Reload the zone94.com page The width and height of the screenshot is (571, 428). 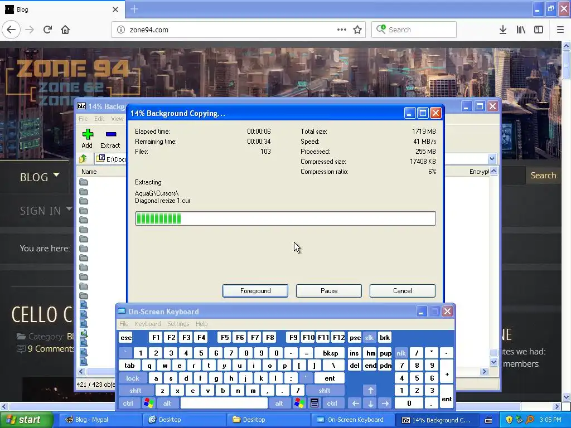click(x=48, y=30)
